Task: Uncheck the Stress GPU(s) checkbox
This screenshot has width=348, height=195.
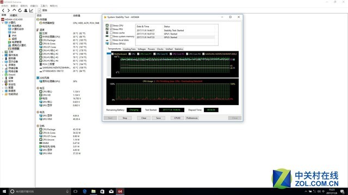Action: point(111,43)
